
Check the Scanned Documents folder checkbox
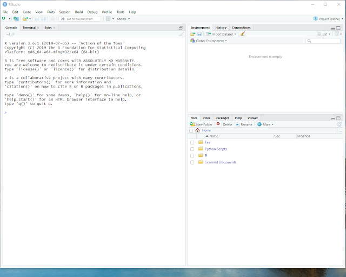click(x=192, y=162)
